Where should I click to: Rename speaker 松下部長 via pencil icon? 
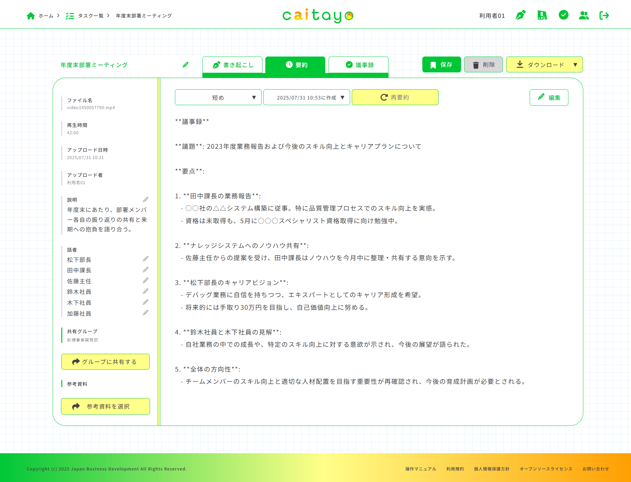pos(145,259)
